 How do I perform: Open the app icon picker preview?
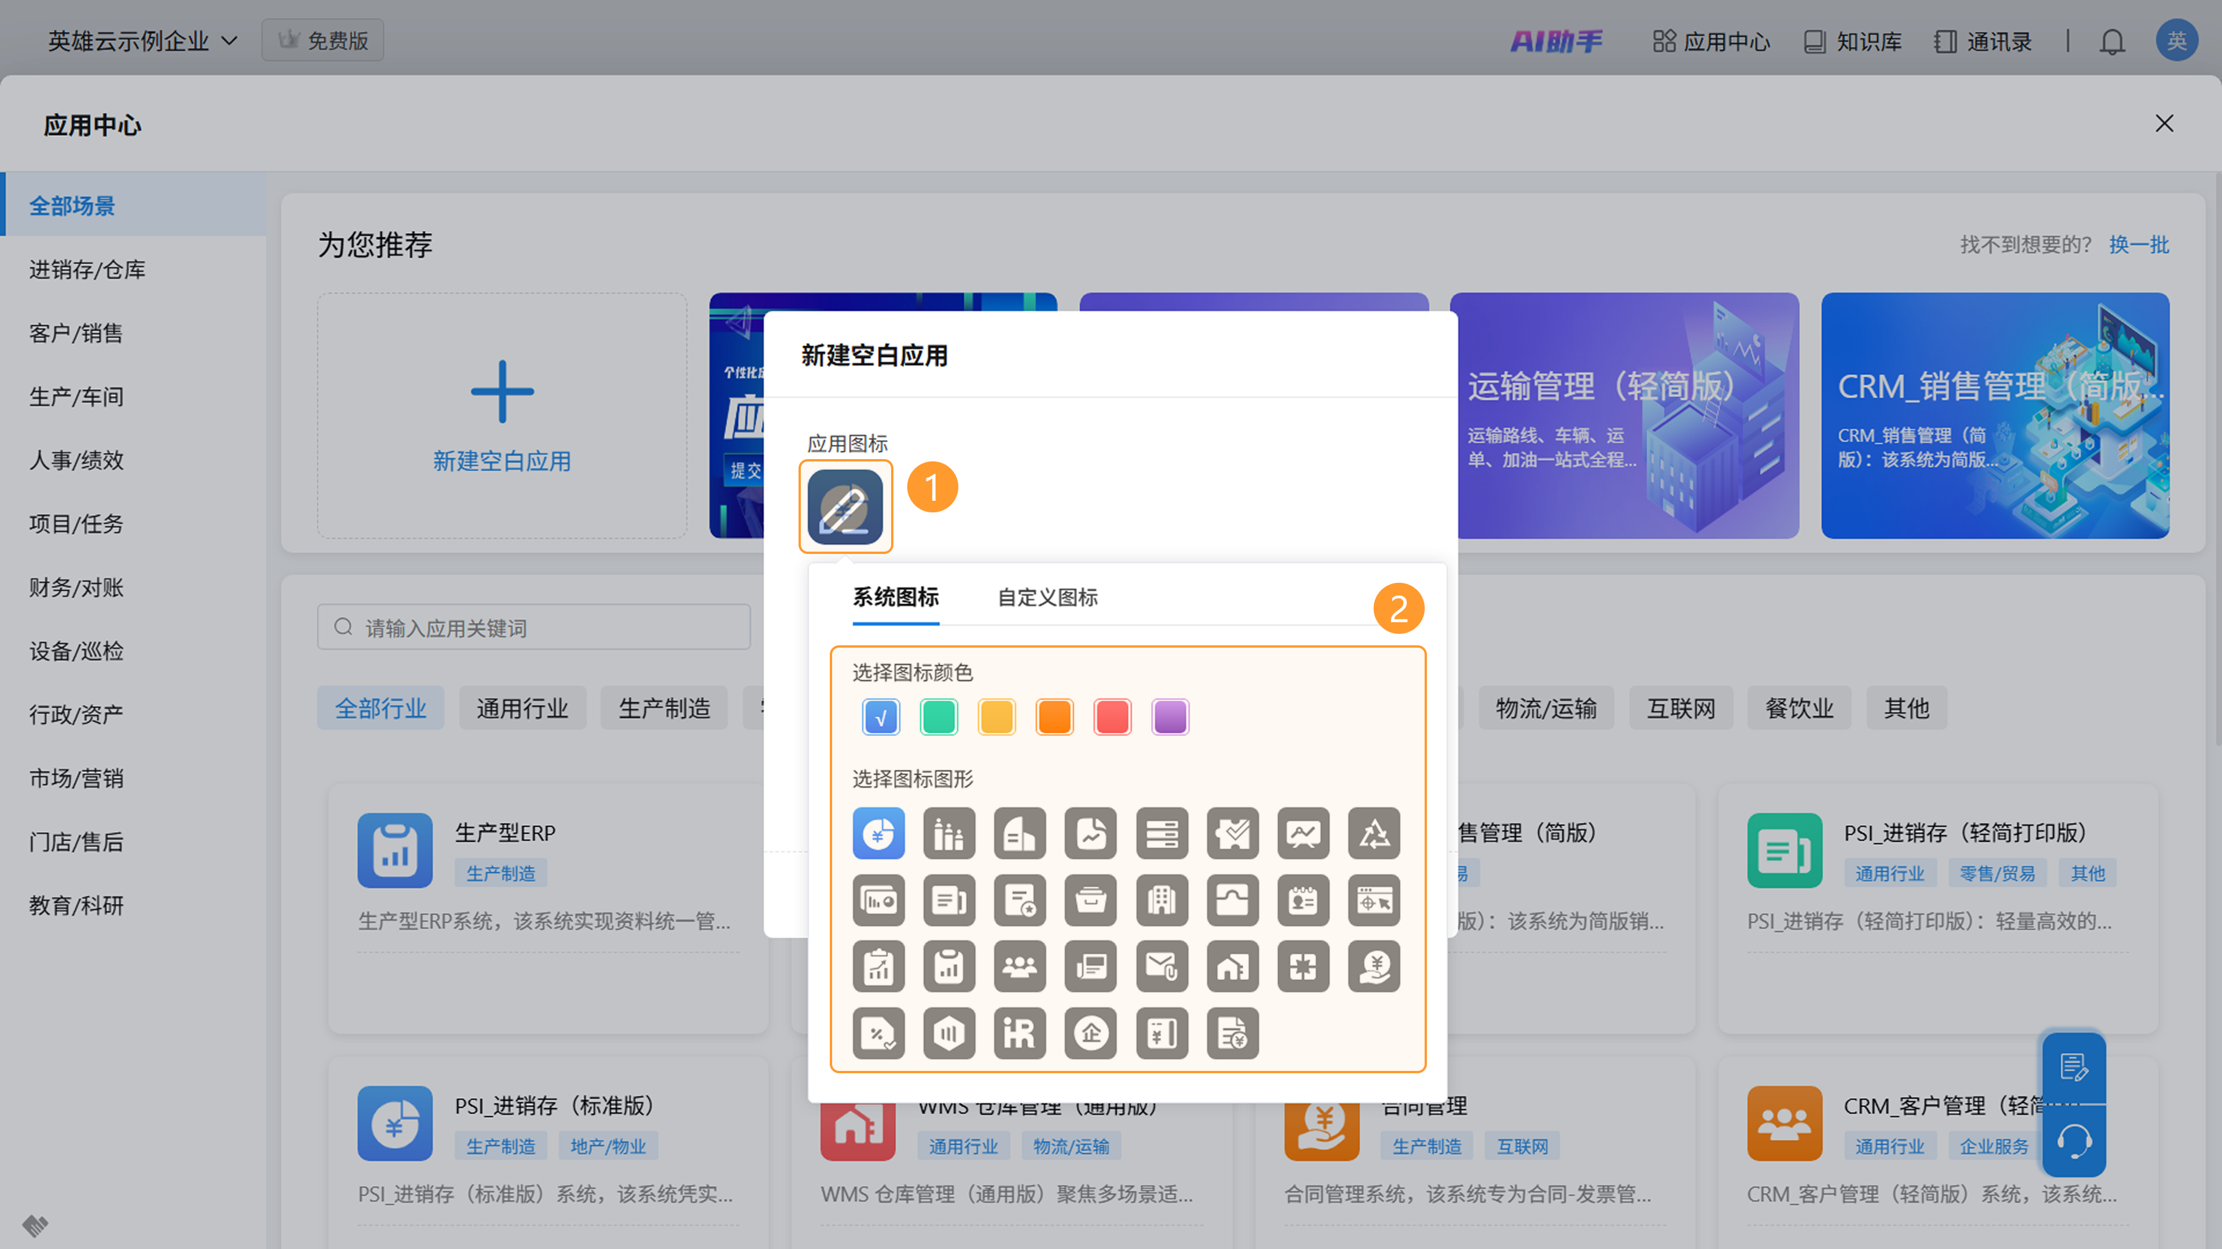pos(844,507)
